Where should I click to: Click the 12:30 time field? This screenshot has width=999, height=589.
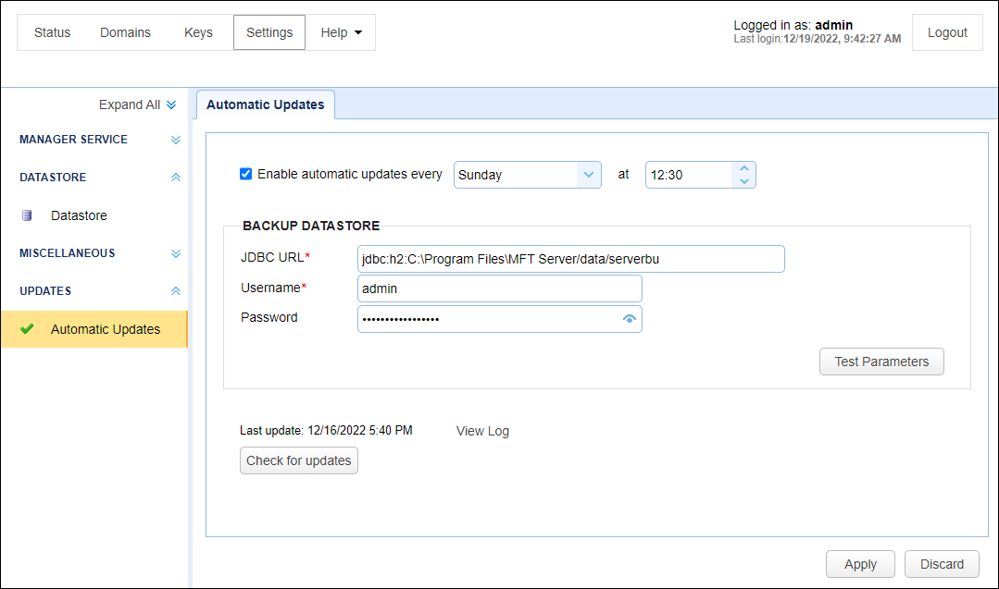pyautogui.click(x=690, y=175)
